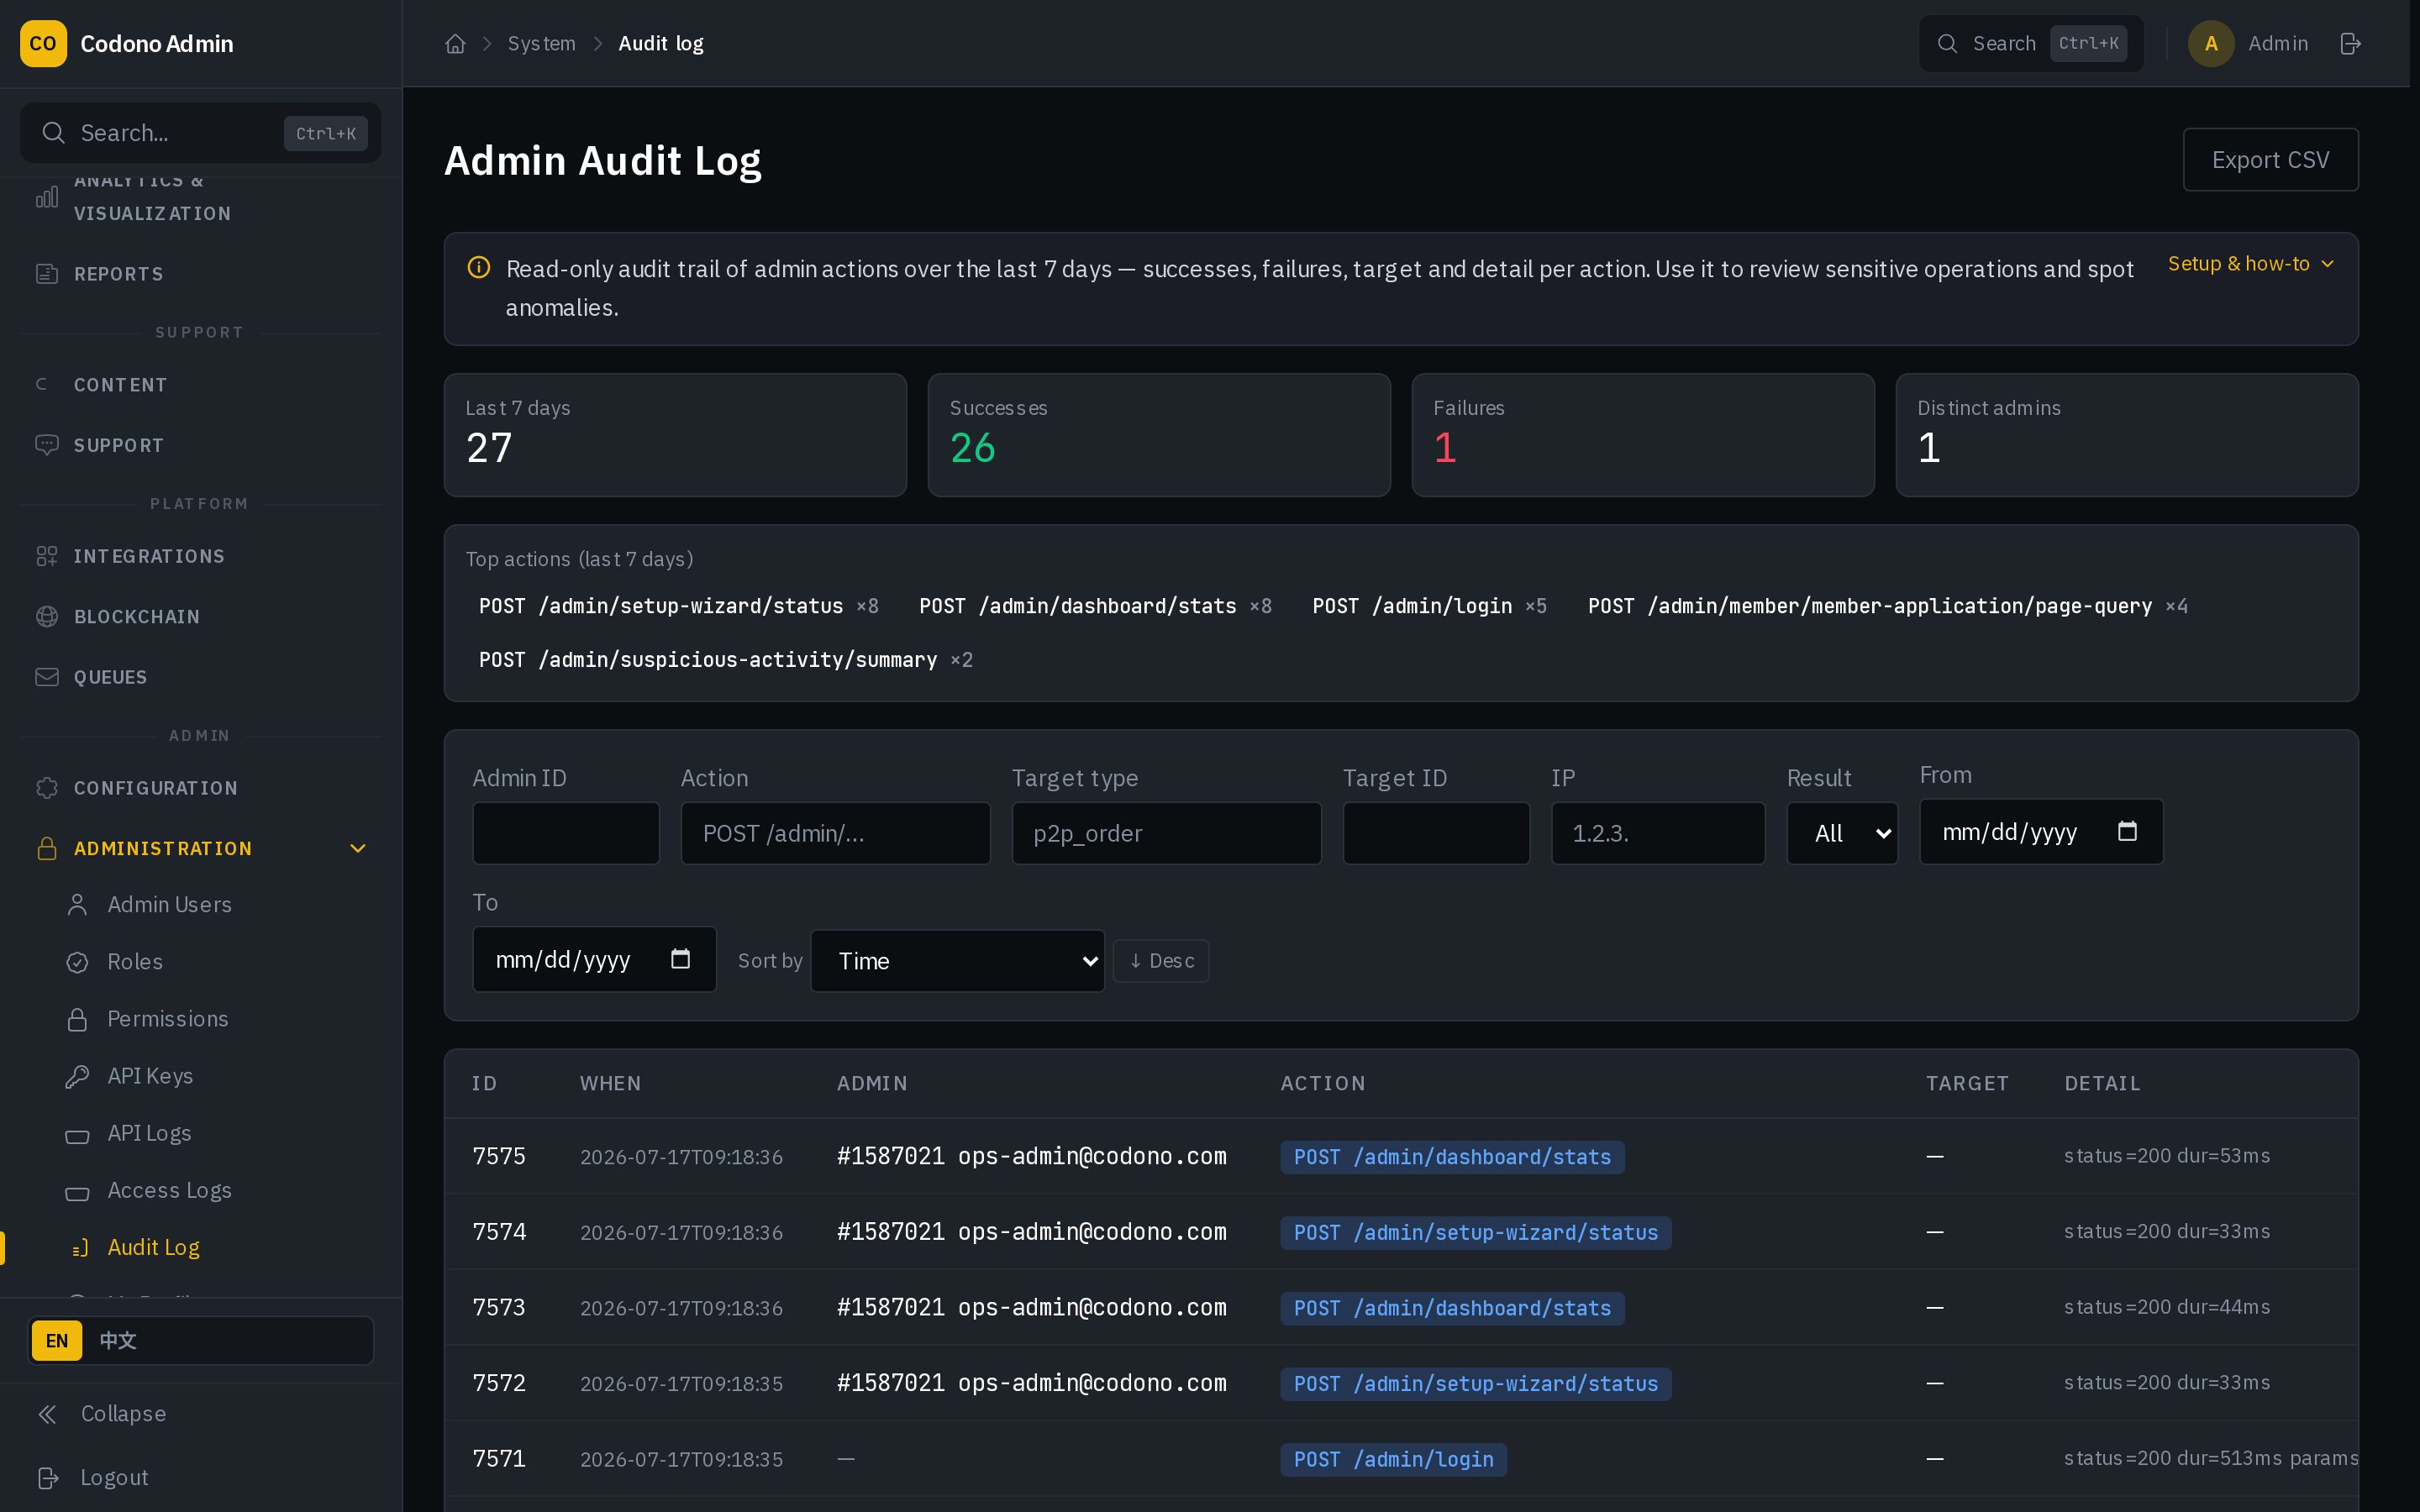Open the Result dropdown set to All
The height and width of the screenshot is (1512, 2420).
1842,833
